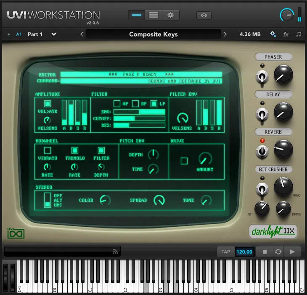Open the part settings gears icon
Viewport: 307px width, 295px height.
pyautogui.click(x=273, y=34)
